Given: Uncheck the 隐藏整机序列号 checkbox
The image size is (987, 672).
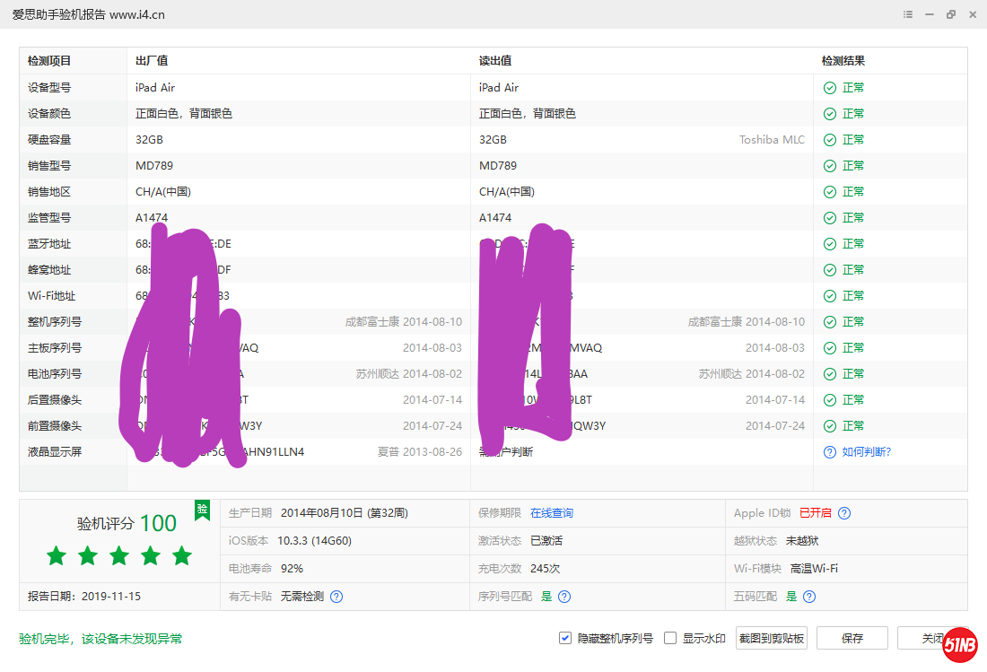Looking at the screenshot, I should point(564,638).
